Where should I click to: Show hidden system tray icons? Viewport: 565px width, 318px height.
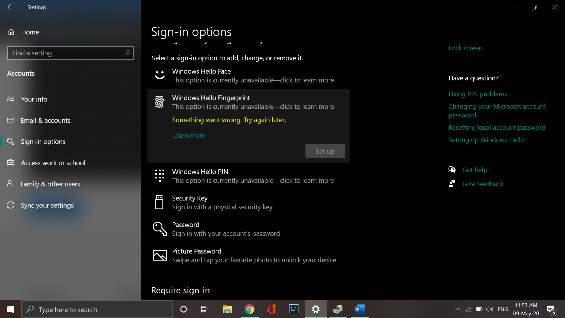click(458, 309)
